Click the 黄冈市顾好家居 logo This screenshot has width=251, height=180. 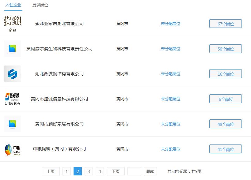click(x=13, y=124)
